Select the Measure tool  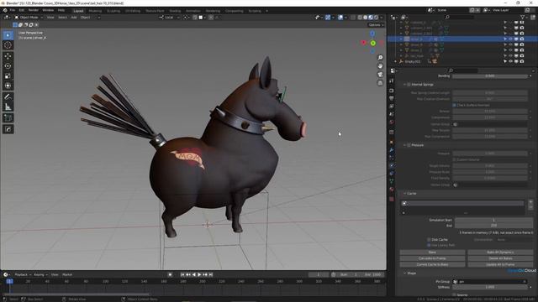pyautogui.click(x=8, y=107)
